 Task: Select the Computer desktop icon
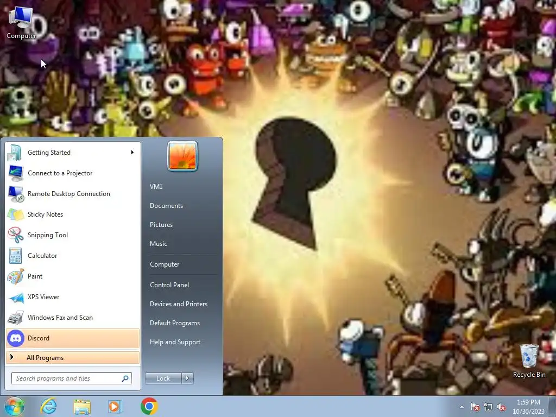[21, 23]
